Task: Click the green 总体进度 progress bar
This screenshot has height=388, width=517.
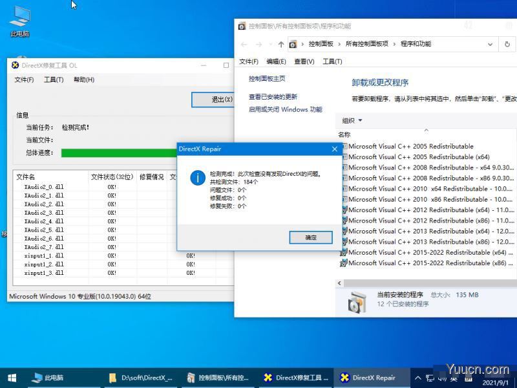Action: [x=119, y=153]
